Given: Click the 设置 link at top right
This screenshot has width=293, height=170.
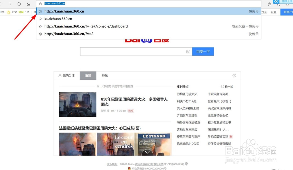Looking at the screenshot, I should pyautogui.click(x=274, y=12).
